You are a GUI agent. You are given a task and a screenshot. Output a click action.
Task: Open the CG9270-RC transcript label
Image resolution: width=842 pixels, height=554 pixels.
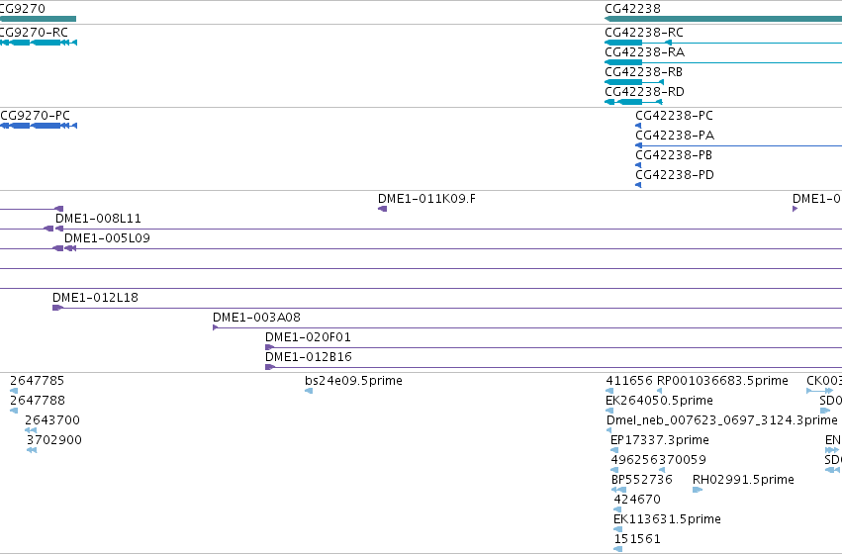click(x=34, y=33)
